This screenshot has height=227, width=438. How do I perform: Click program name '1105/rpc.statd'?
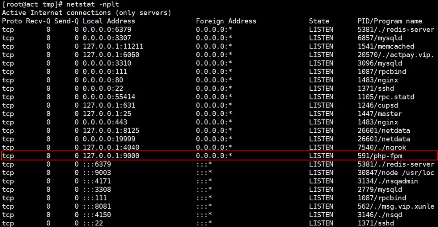386,97
